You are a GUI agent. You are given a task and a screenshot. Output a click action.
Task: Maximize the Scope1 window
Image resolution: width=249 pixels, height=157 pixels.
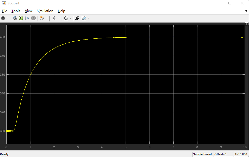point(230,3)
